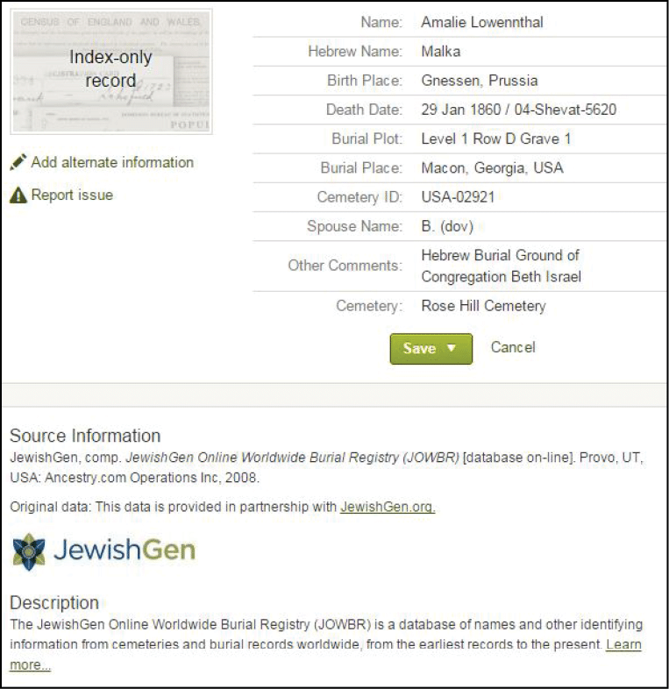This screenshot has width=669, height=689.
Task: Click the spouse name B. (dov)
Action: (x=447, y=226)
